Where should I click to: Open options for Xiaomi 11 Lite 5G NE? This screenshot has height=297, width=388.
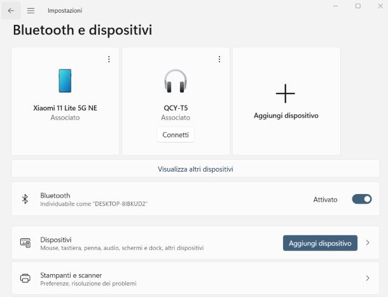pyautogui.click(x=109, y=59)
